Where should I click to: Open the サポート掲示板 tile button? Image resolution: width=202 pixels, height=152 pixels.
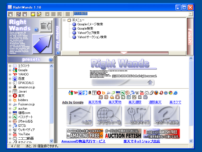166,116
